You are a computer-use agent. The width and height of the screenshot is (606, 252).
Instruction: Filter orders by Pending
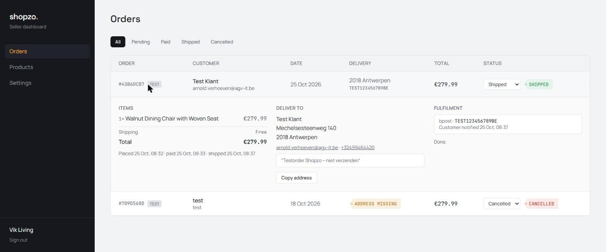coord(140,42)
